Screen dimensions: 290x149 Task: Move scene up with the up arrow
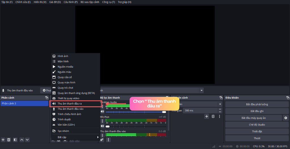(x=22, y=140)
